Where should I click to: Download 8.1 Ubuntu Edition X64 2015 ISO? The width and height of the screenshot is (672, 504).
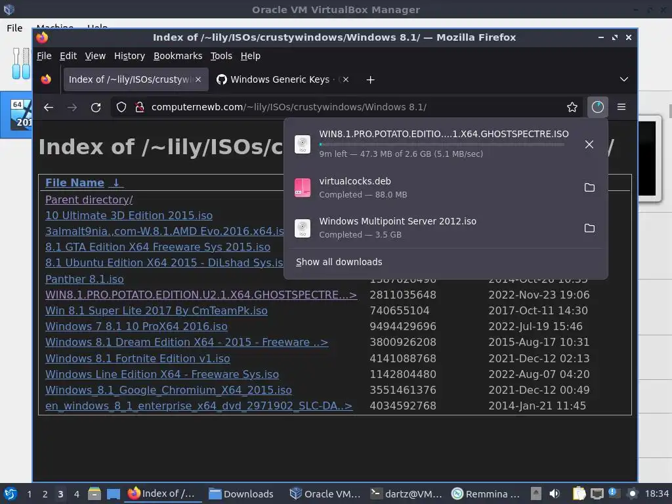[164, 262]
